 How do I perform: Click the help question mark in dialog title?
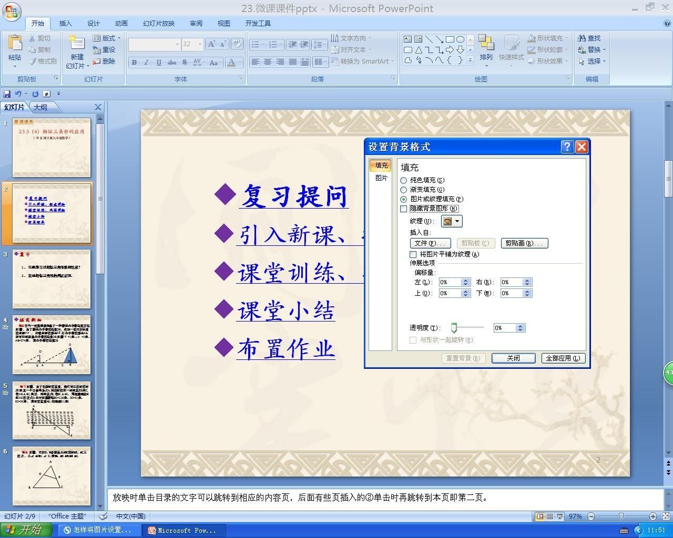pos(567,147)
